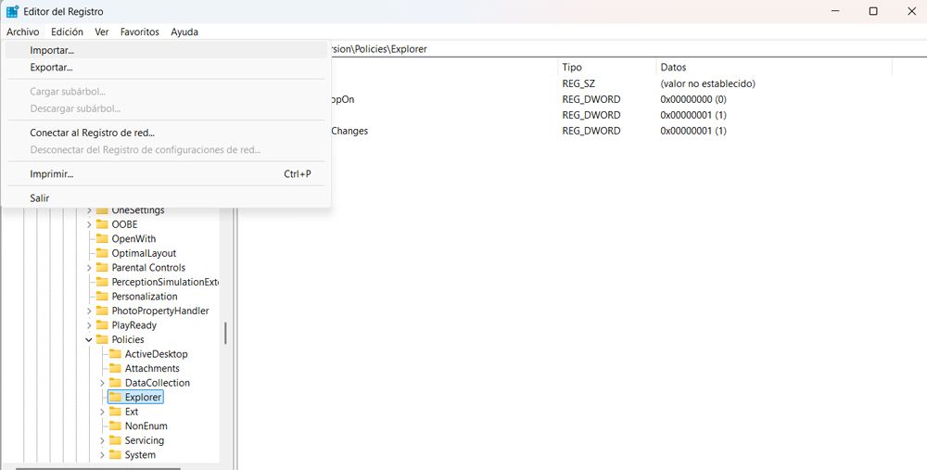Select the Servicing registry key
This screenshot has height=470, width=927.
[145, 440]
